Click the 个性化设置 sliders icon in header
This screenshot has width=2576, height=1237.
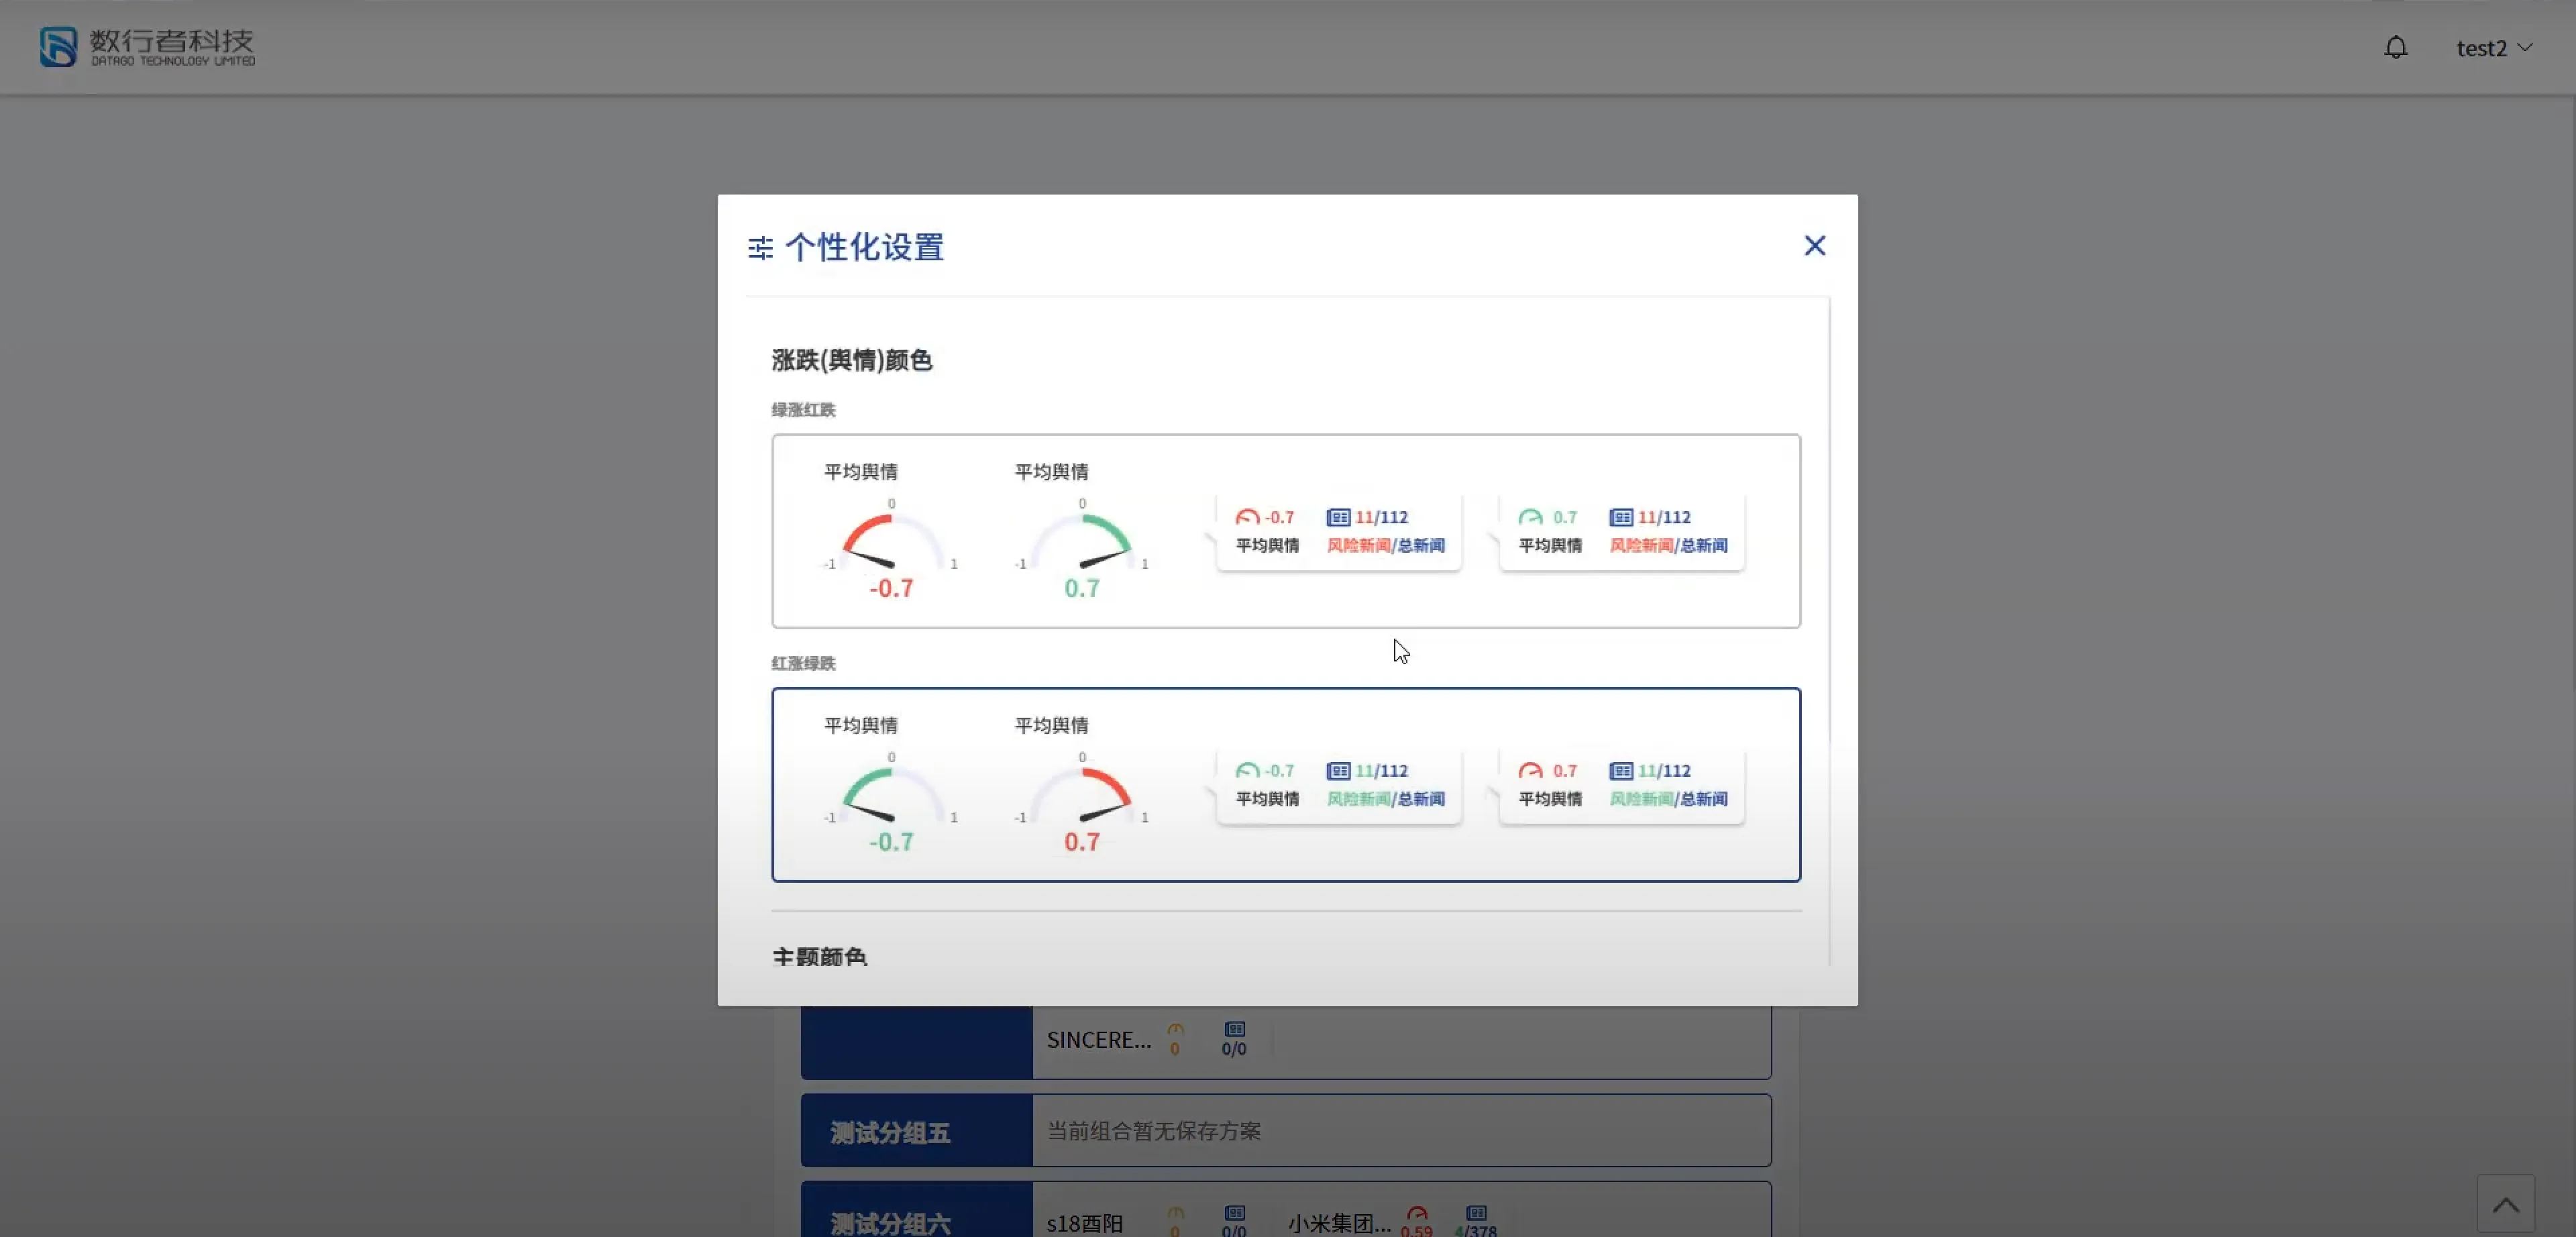click(760, 247)
